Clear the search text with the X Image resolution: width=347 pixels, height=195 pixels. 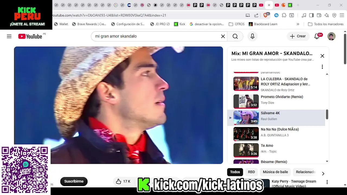pos(223,36)
